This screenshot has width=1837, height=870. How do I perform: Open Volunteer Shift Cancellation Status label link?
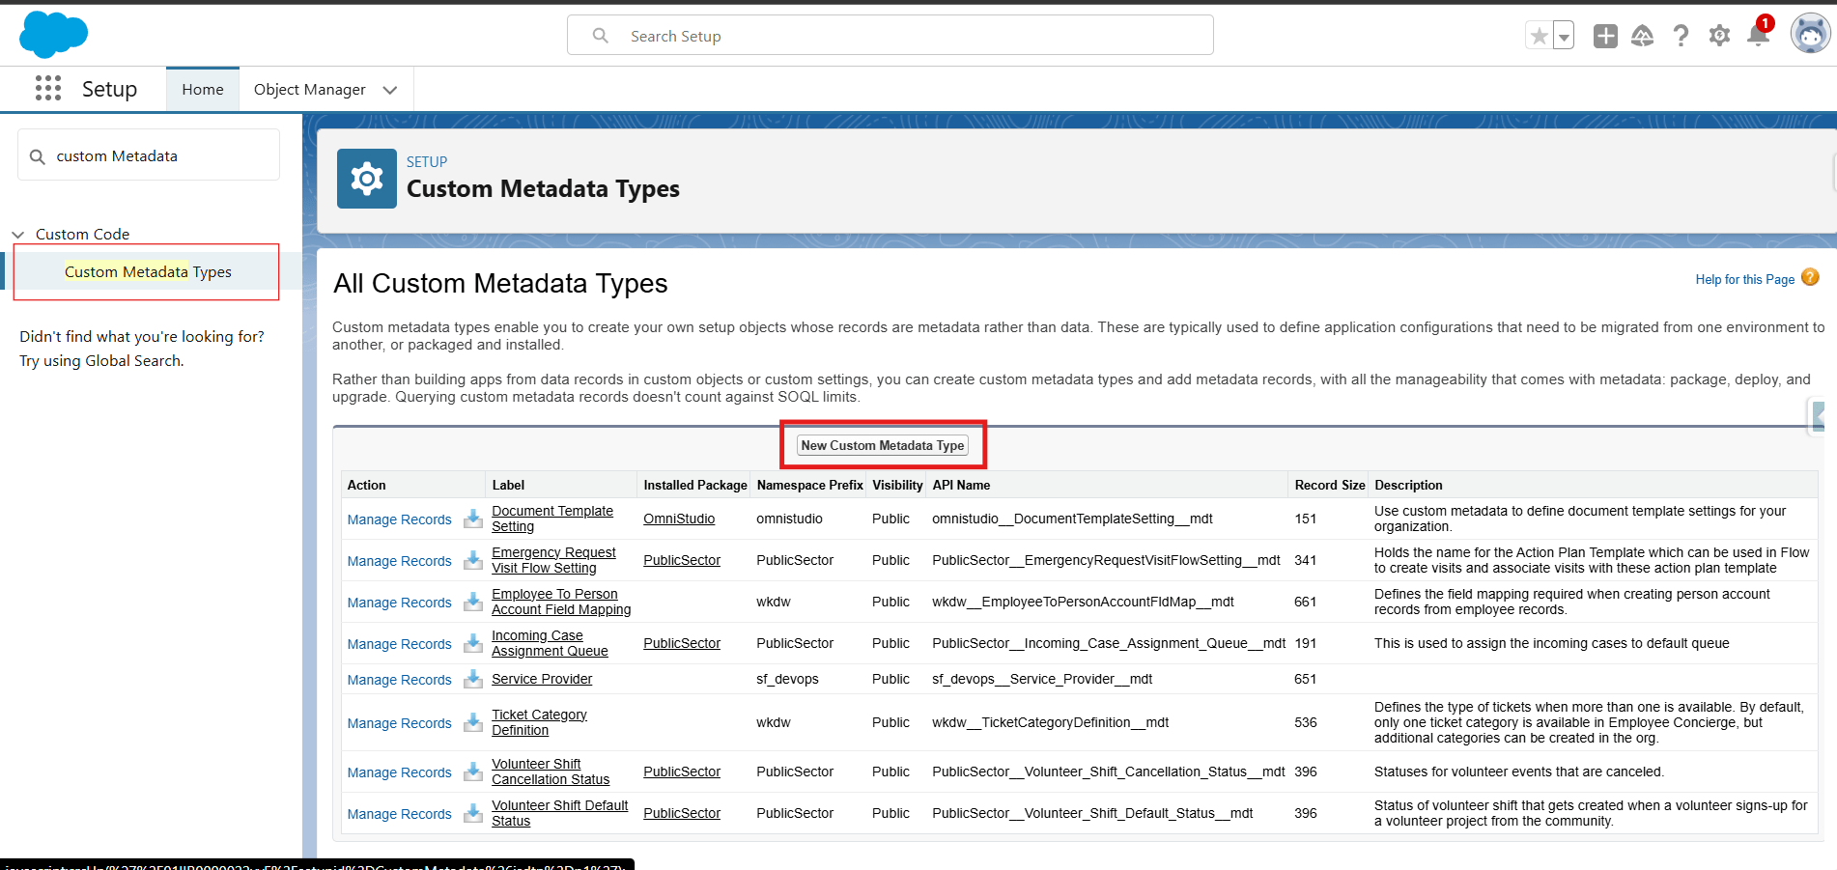click(x=551, y=772)
